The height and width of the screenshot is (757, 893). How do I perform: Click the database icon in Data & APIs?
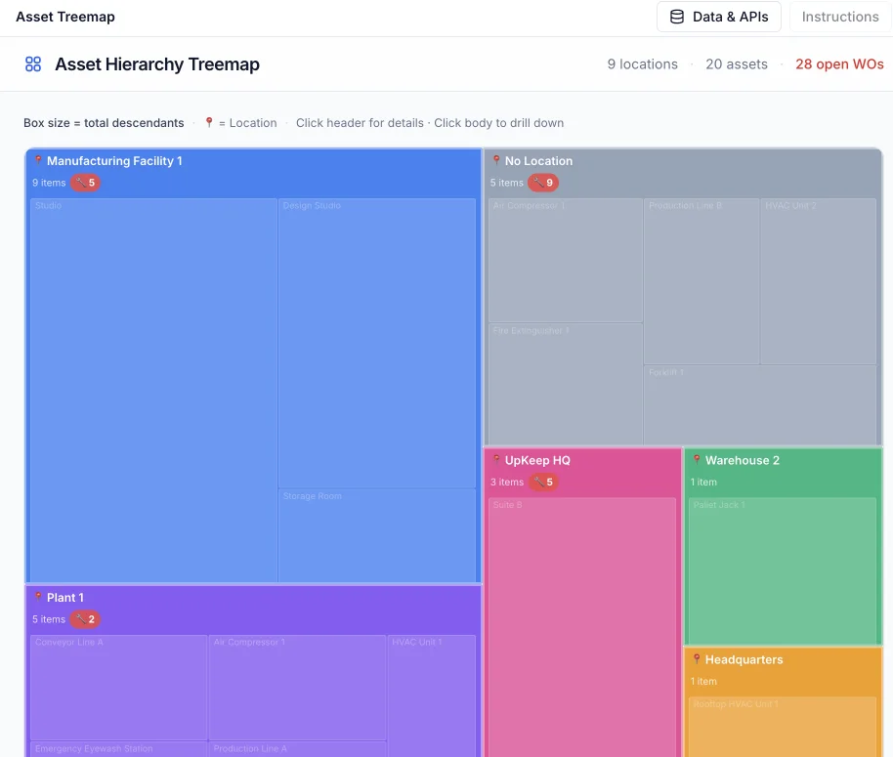tap(677, 17)
